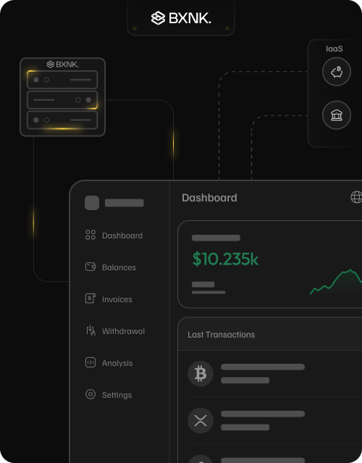The image size is (362, 463).
Task: Open the Analysis menu item
Action: [109, 363]
